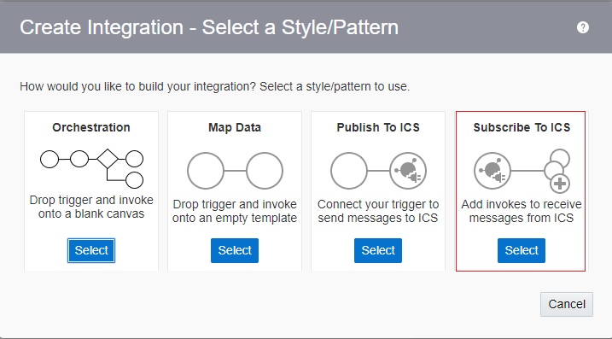Image resolution: width=612 pixels, height=339 pixels.
Task: Click 'Drop trigger and invoke onto a blank canvas' text
Action: coord(91,207)
